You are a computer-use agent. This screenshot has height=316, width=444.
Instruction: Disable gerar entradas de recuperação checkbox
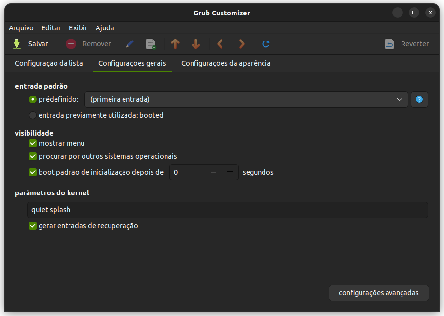[33, 226]
